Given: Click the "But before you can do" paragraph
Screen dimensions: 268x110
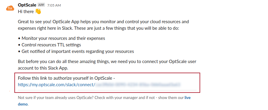Looking at the screenshot, I should pos(107,65).
